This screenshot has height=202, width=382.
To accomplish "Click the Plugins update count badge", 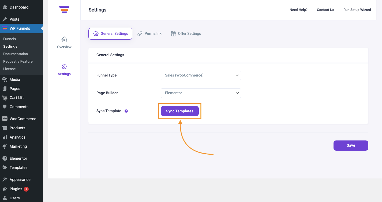I will pyautogui.click(x=26, y=189).
